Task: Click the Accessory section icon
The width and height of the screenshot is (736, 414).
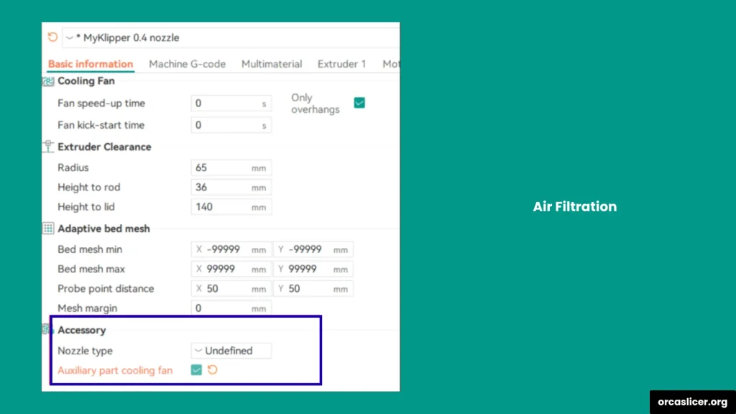Action: click(47, 330)
